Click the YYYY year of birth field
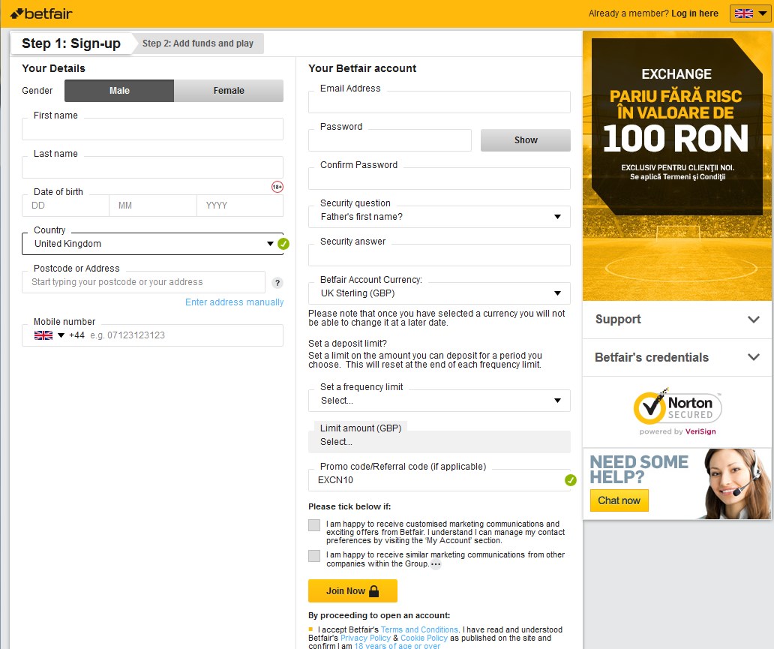Image resolution: width=774 pixels, height=649 pixels. coord(240,206)
